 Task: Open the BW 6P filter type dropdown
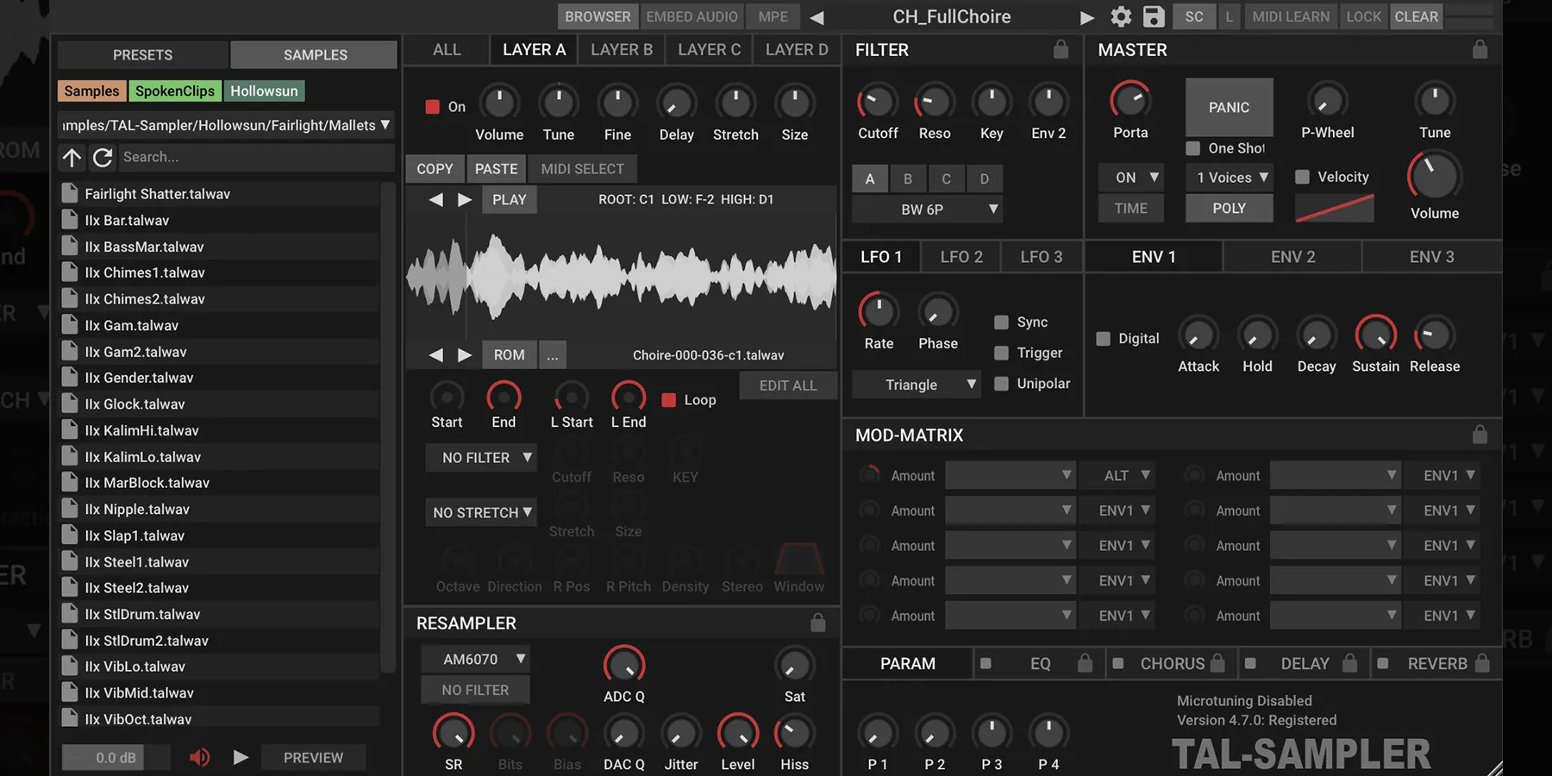point(927,210)
